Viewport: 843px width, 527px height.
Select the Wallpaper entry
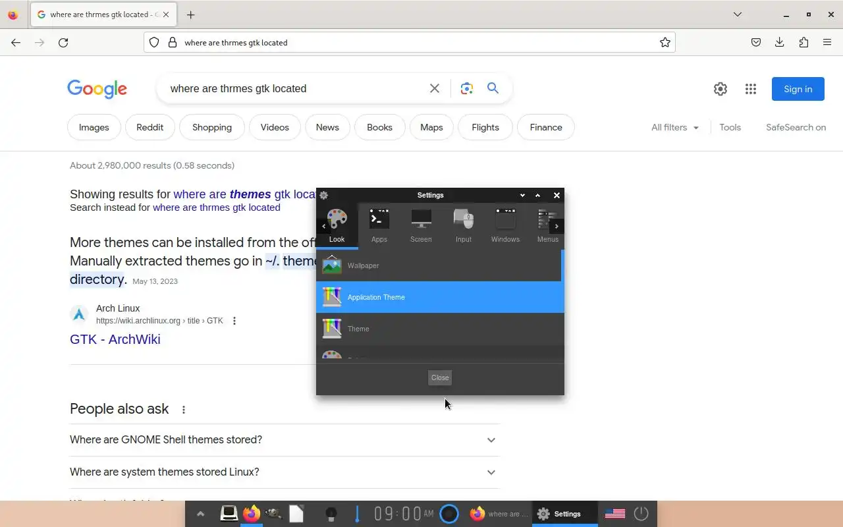(439, 265)
